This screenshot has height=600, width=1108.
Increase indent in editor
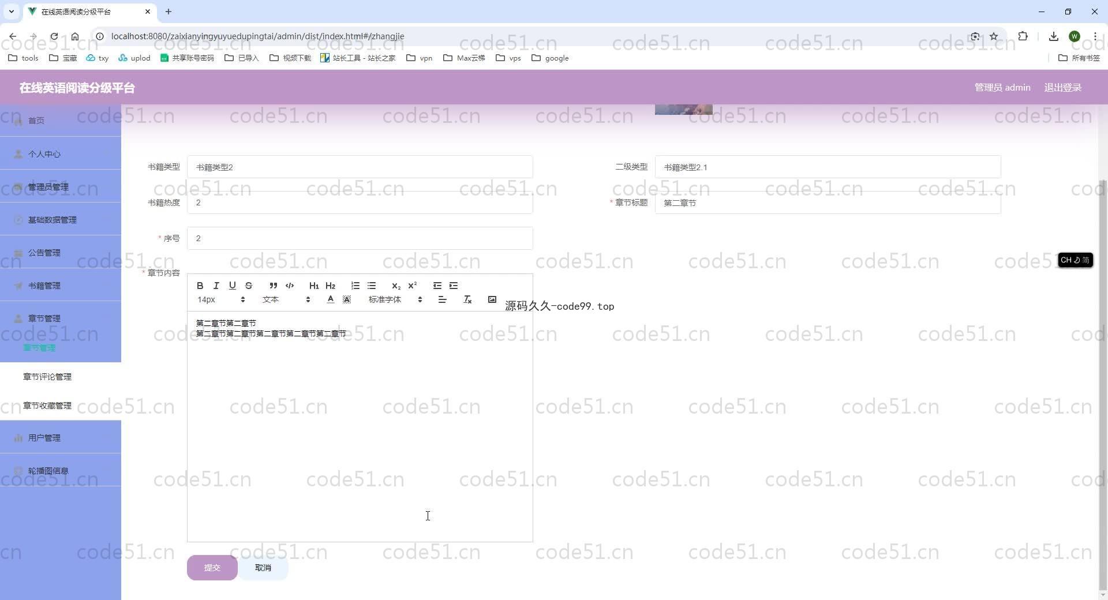pos(453,286)
